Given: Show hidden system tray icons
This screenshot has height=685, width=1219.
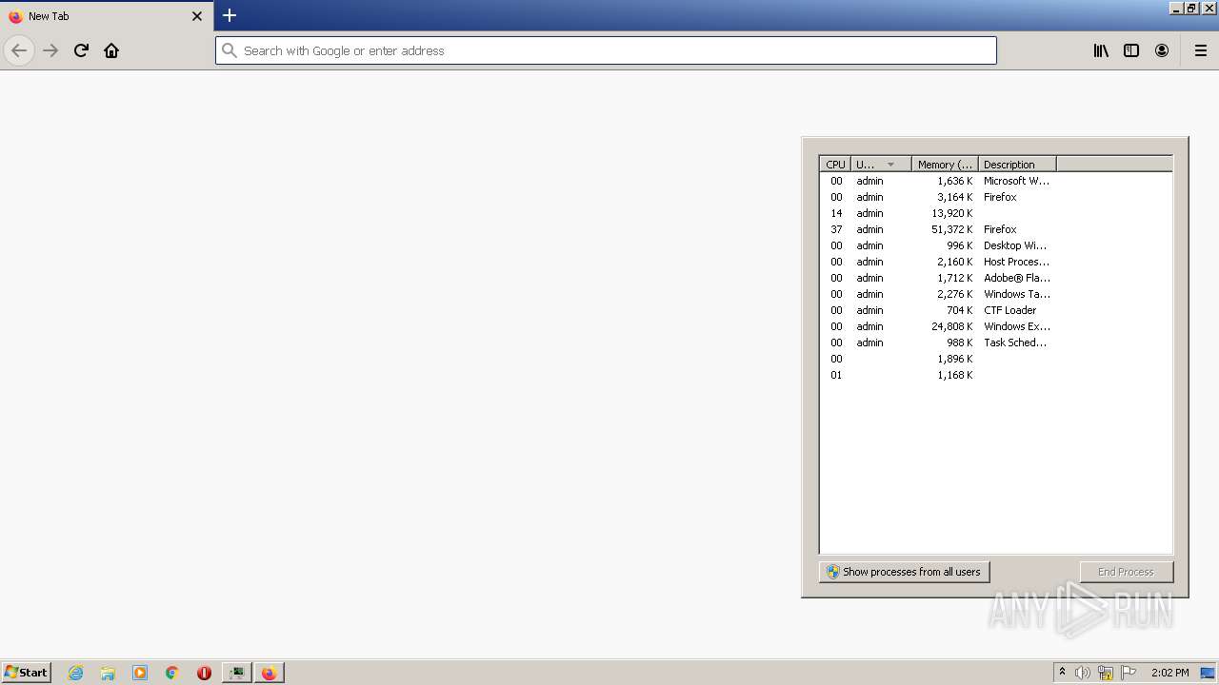Looking at the screenshot, I should pos(1062,672).
